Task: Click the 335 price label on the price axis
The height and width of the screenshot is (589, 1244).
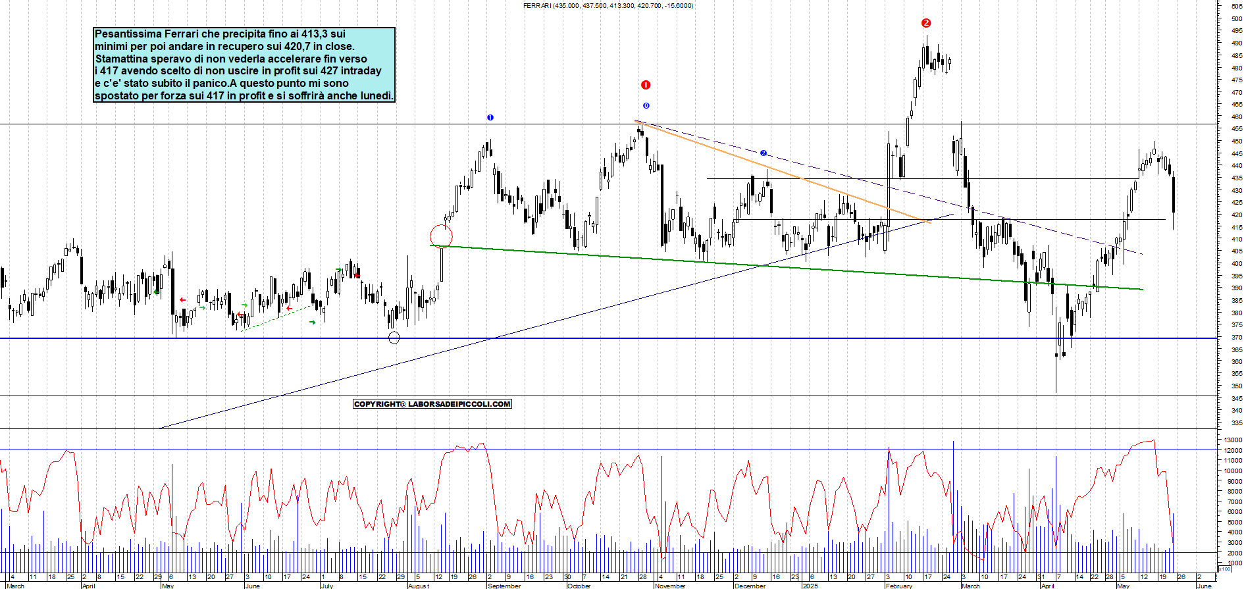Action: pyautogui.click(x=1236, y=423)
